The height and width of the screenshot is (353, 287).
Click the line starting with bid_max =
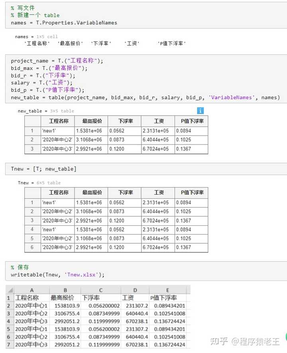pos(49,68)
